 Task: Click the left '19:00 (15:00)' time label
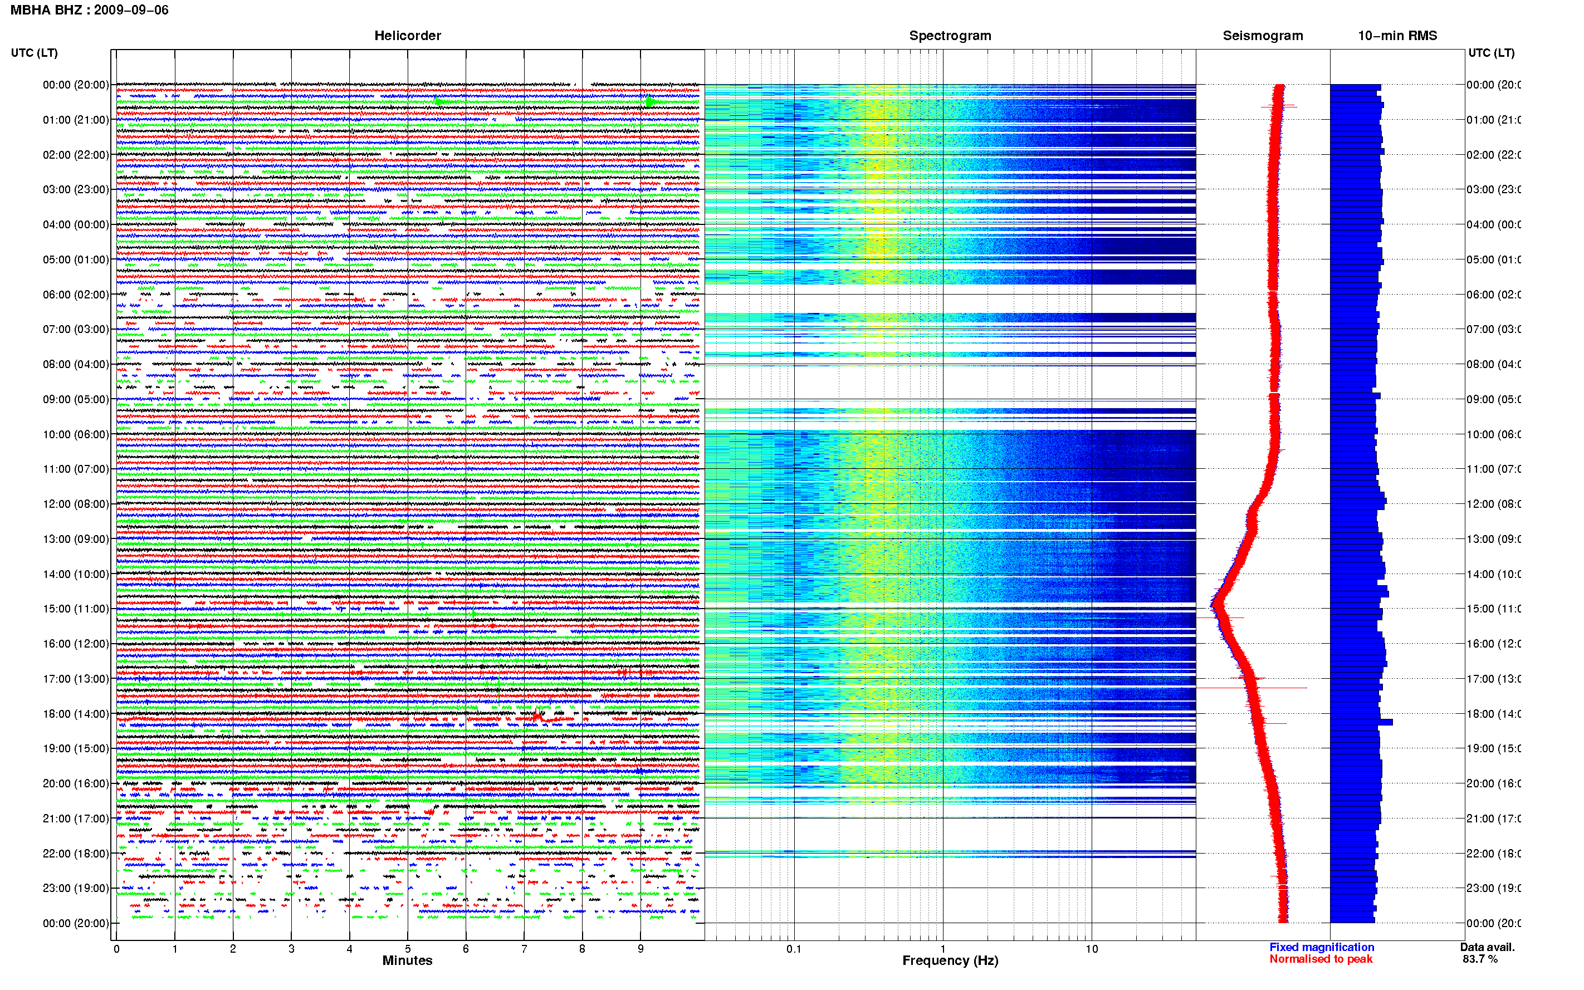coord(76,748)
